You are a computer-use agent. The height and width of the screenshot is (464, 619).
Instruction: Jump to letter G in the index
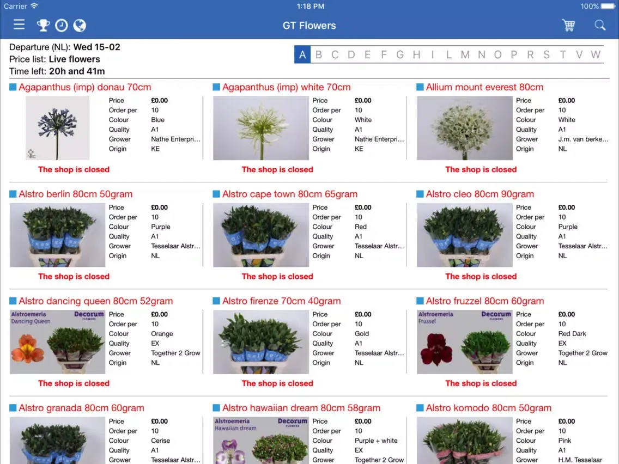pyautogui.click(x=400, y=54)
